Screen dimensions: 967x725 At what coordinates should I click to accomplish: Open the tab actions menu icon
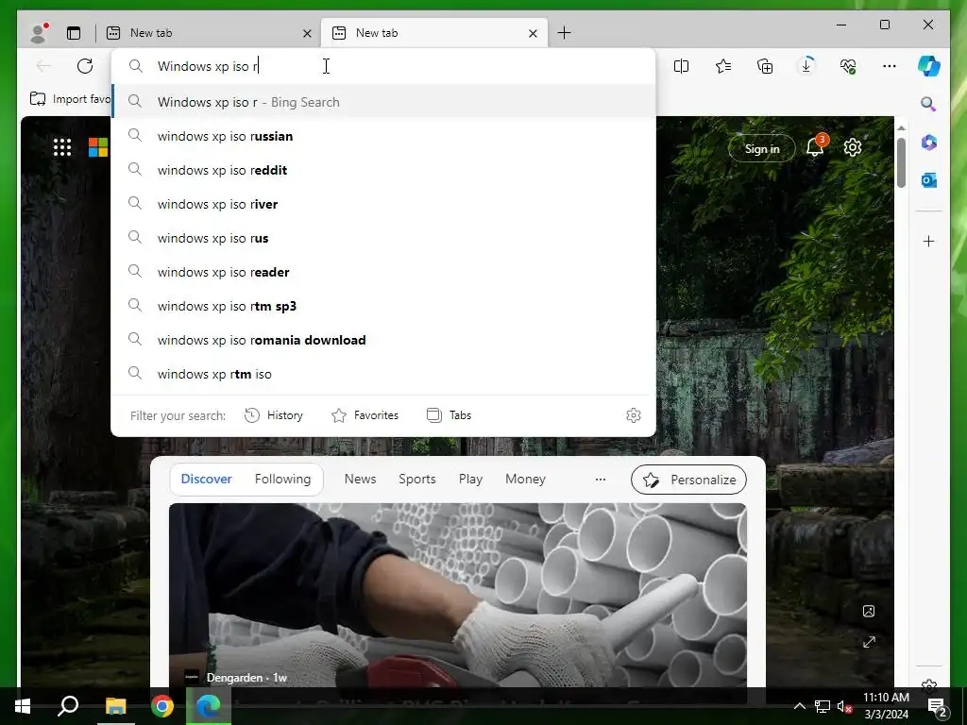[x=74, y=33]
